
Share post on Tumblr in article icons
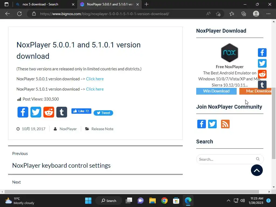click(x=62, y=112)
